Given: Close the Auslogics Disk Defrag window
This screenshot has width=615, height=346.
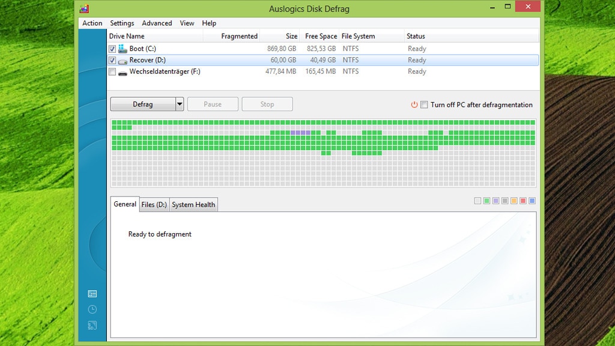Looking at the screenshot, I should tap(528, 6).
